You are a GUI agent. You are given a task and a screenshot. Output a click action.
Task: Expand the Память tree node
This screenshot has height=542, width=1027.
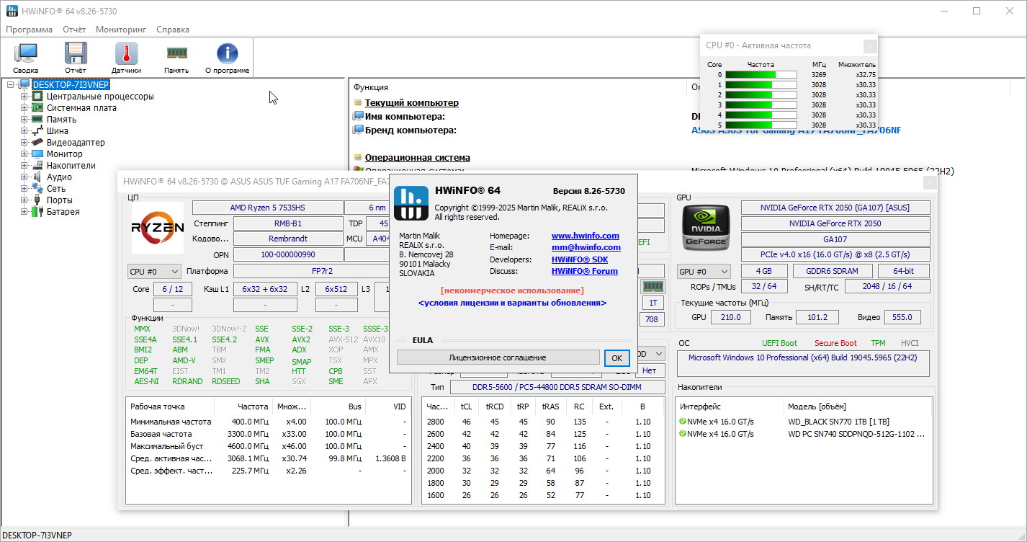pos(24,120)
